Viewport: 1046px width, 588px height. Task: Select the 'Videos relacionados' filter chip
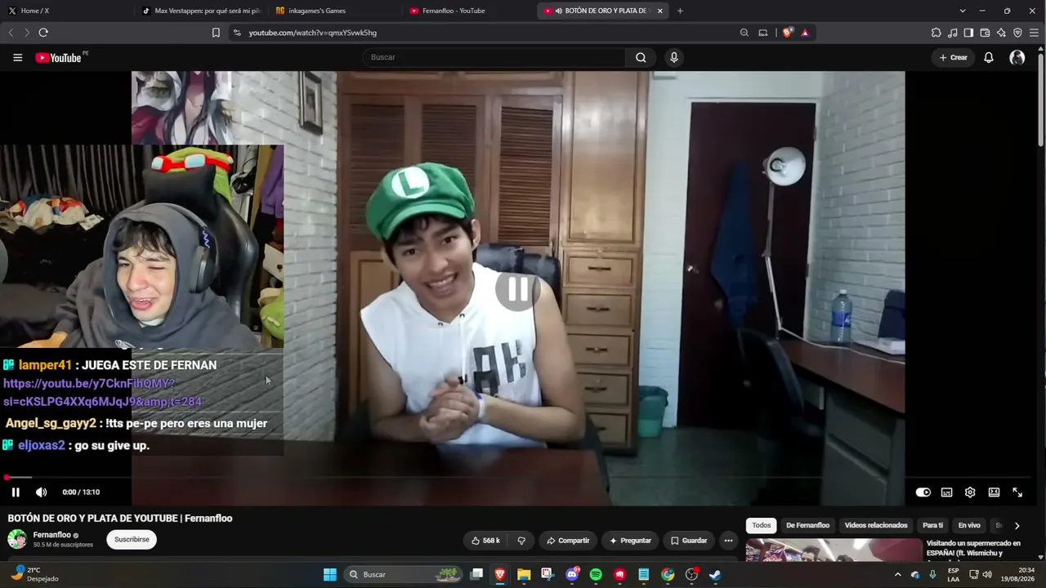(876, 526)
